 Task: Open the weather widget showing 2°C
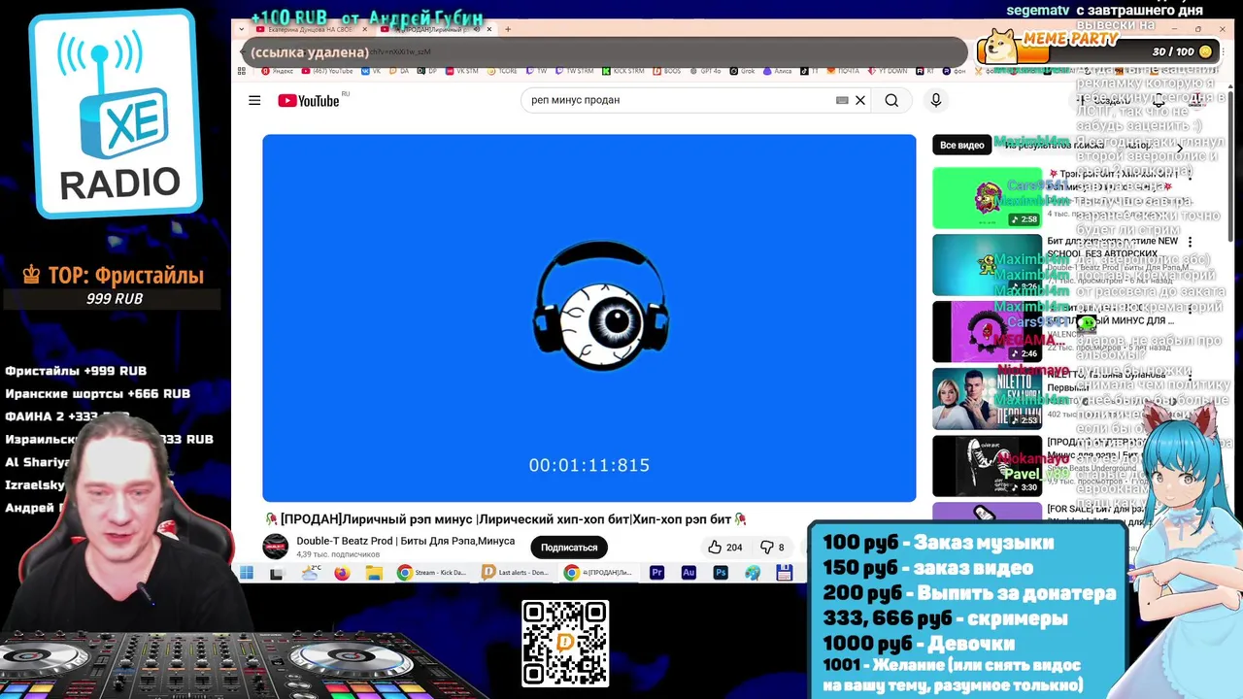pos(310,573)
